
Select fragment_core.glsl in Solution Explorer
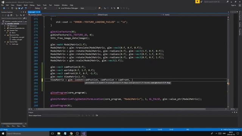click(18, 37)
